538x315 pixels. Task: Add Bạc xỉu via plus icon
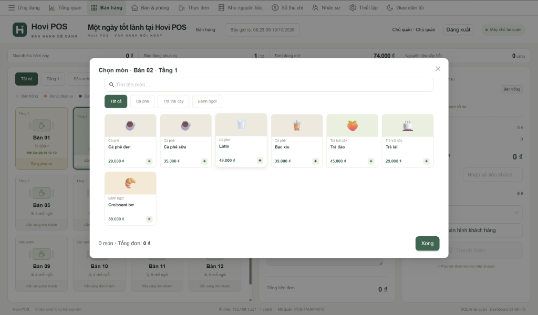(x=316, y=161)
